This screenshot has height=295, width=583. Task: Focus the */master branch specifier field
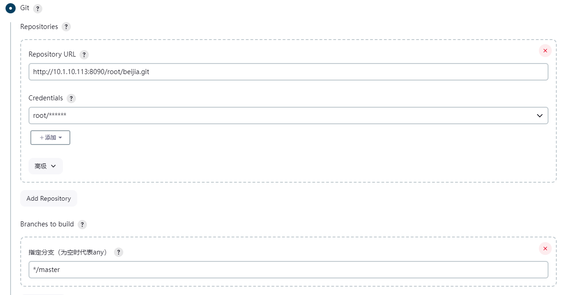pyautogui.click(x=288, y=270)
